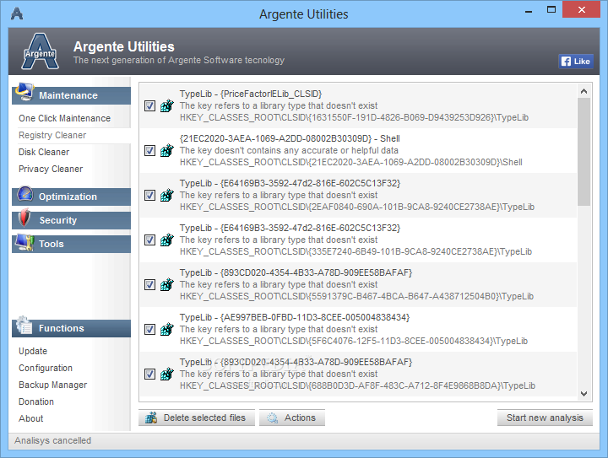Click registry icon of 5F6C4076 TypeLib entry
The width and height of the screenshot is (608, 458).
point(167,329)
